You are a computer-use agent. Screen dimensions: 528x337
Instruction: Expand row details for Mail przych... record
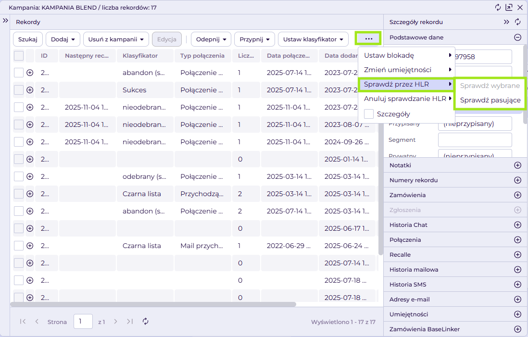click(30, 246)
